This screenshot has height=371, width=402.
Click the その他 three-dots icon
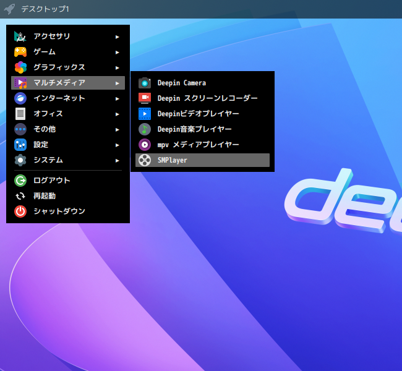click(20, 129)
